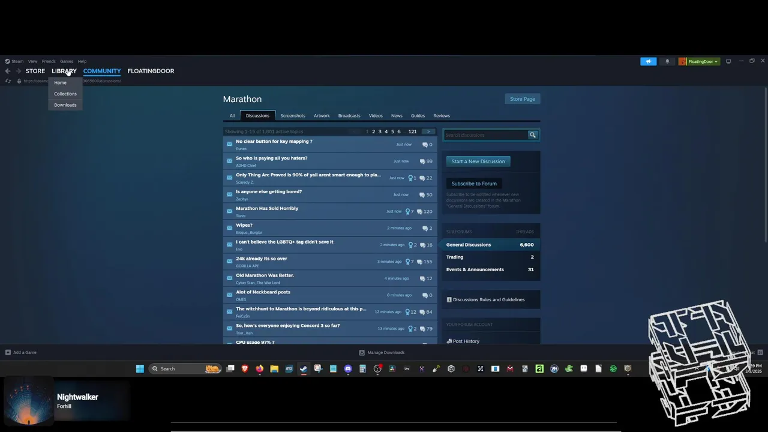Click topic icon beside 'Old Marathon Was Better.'
This screenshot has height=432, width=768.
[229, 278]
